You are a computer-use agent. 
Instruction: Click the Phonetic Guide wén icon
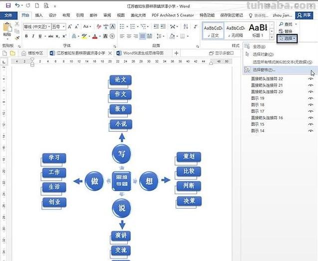(x=106, y=26)
